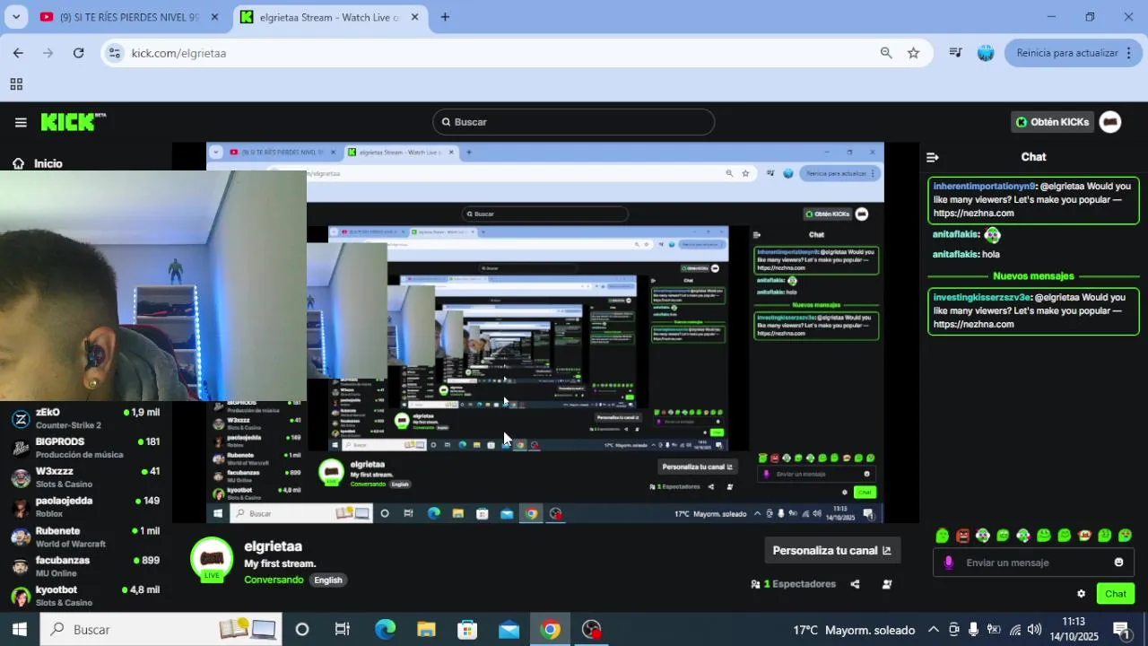Screen dimensions: 1148x646
Task: Open the Kick hamburger menu
Action: coord(21,122)
